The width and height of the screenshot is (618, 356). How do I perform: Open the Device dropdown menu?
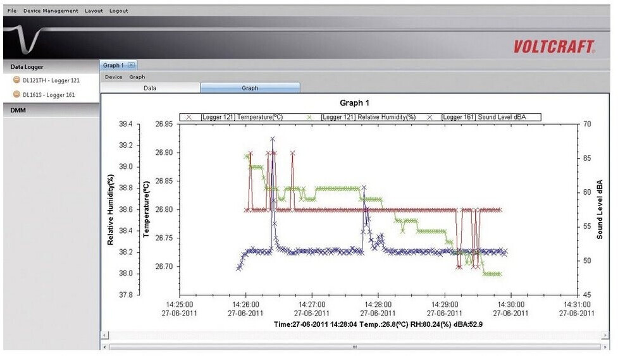114,77
